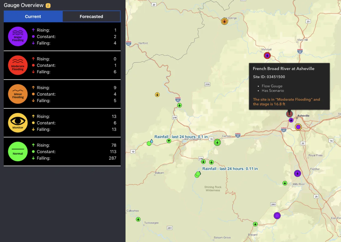Switch back to the Current tab
This screenshot has width=341, height=242.
tap(33, 16)
